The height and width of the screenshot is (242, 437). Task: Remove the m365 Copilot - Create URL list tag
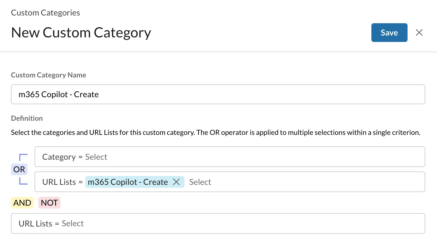[176, 182]
